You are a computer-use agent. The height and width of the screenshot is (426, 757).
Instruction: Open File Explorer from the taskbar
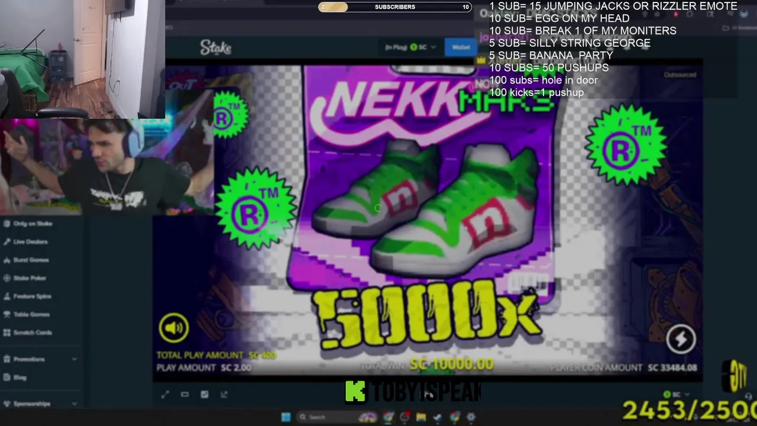pos(421,417)
